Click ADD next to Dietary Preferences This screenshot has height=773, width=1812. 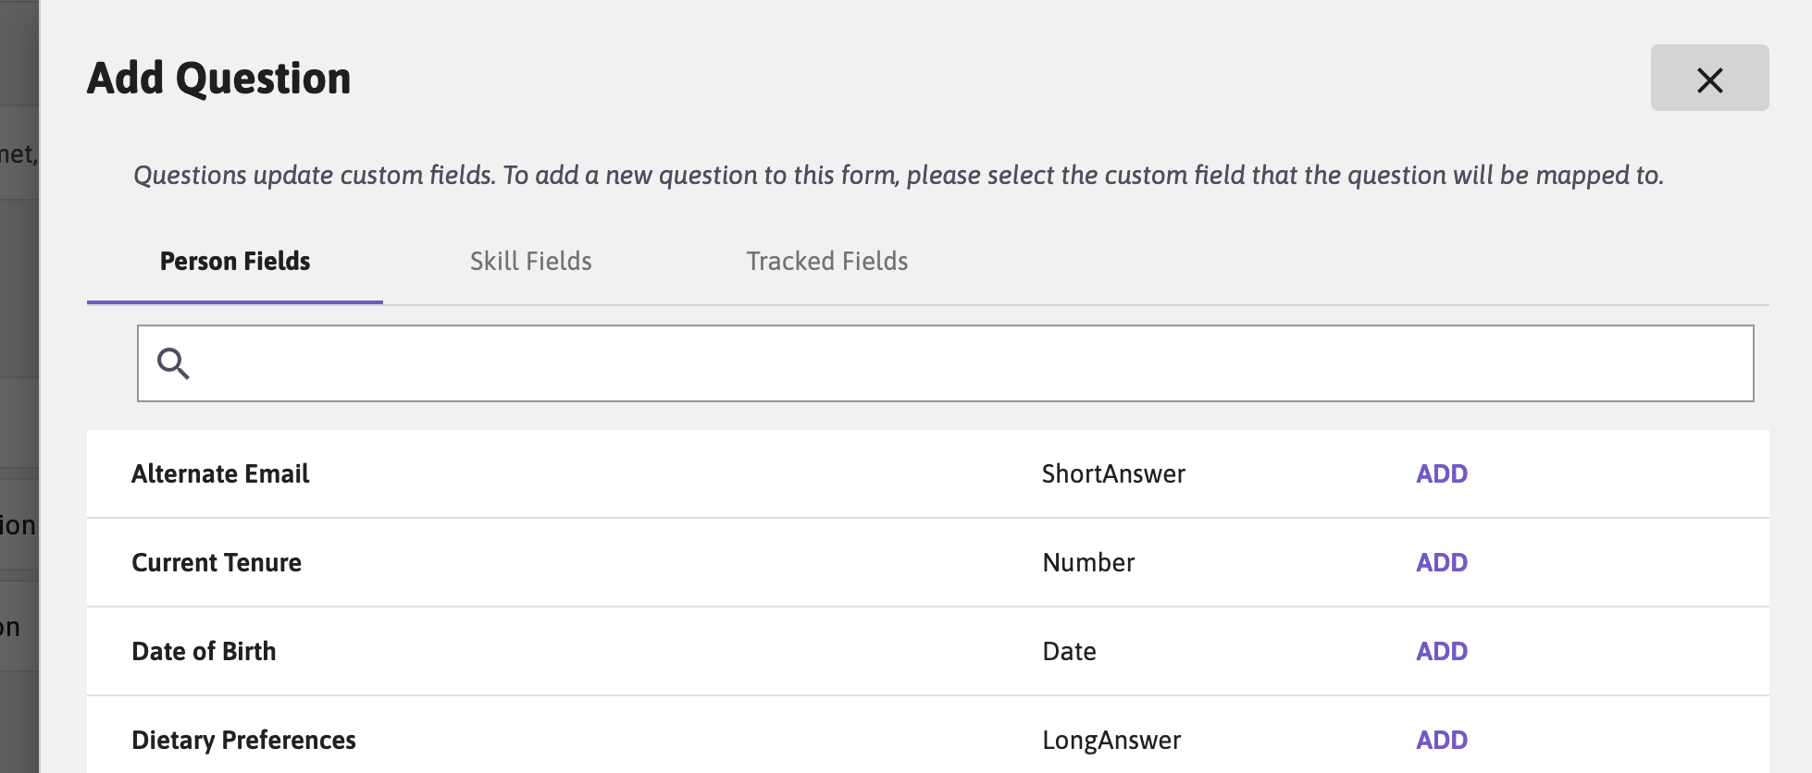(x=1441, y=739)
